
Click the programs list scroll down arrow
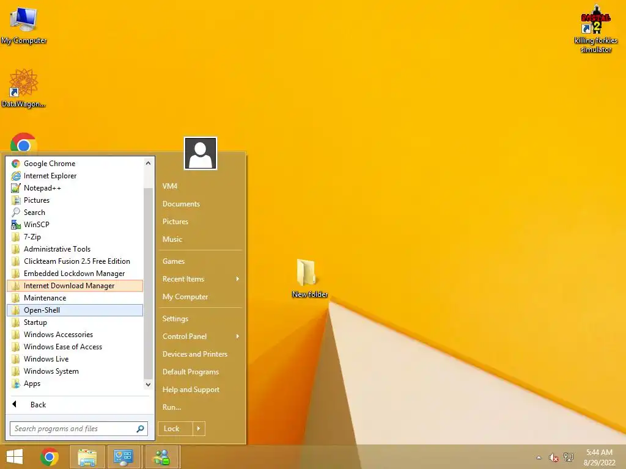click(148, 385)
